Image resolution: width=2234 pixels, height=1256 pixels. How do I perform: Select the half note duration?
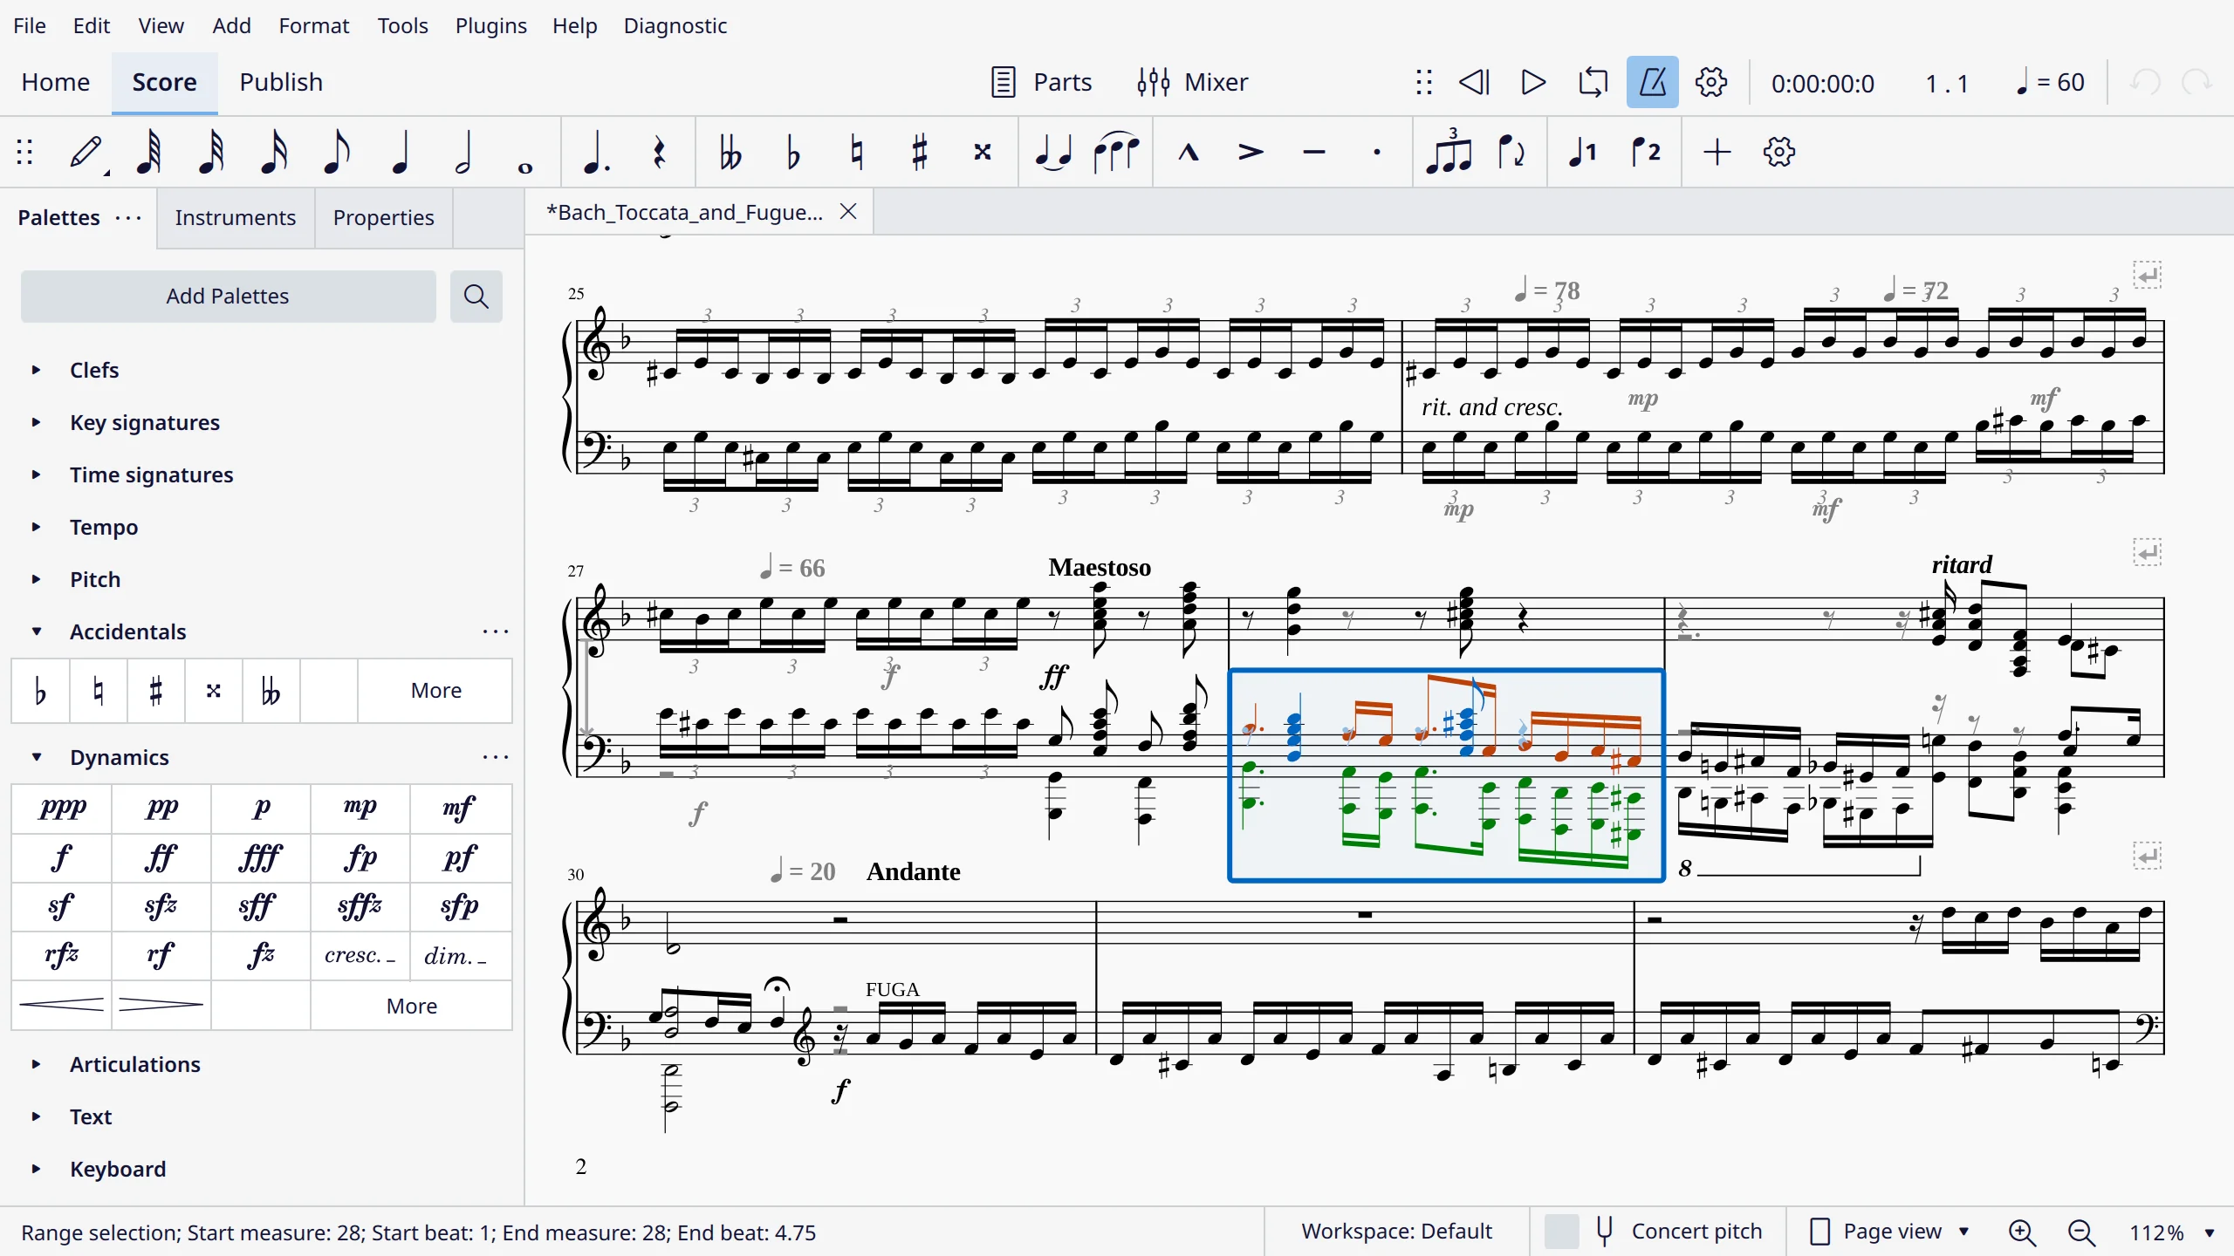(x=463, y=153)
